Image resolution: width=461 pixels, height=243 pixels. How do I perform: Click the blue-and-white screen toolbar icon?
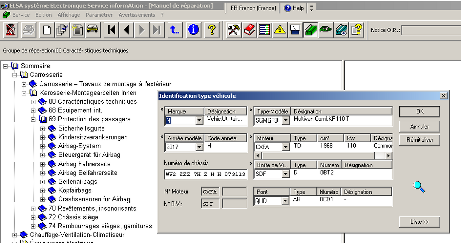(x=295, y=30)
